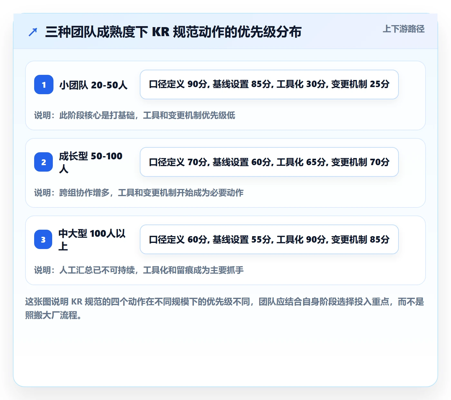Click the number 2 step badge
This screenshot has width=451, height=400.
click(43, 162)
